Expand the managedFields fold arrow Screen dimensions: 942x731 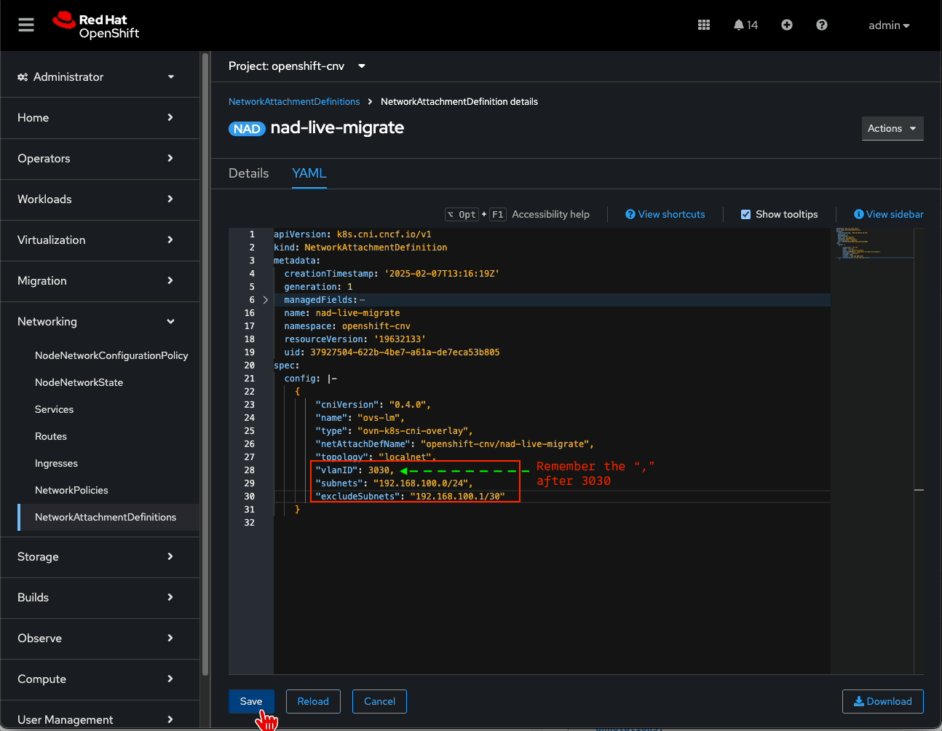266,300
